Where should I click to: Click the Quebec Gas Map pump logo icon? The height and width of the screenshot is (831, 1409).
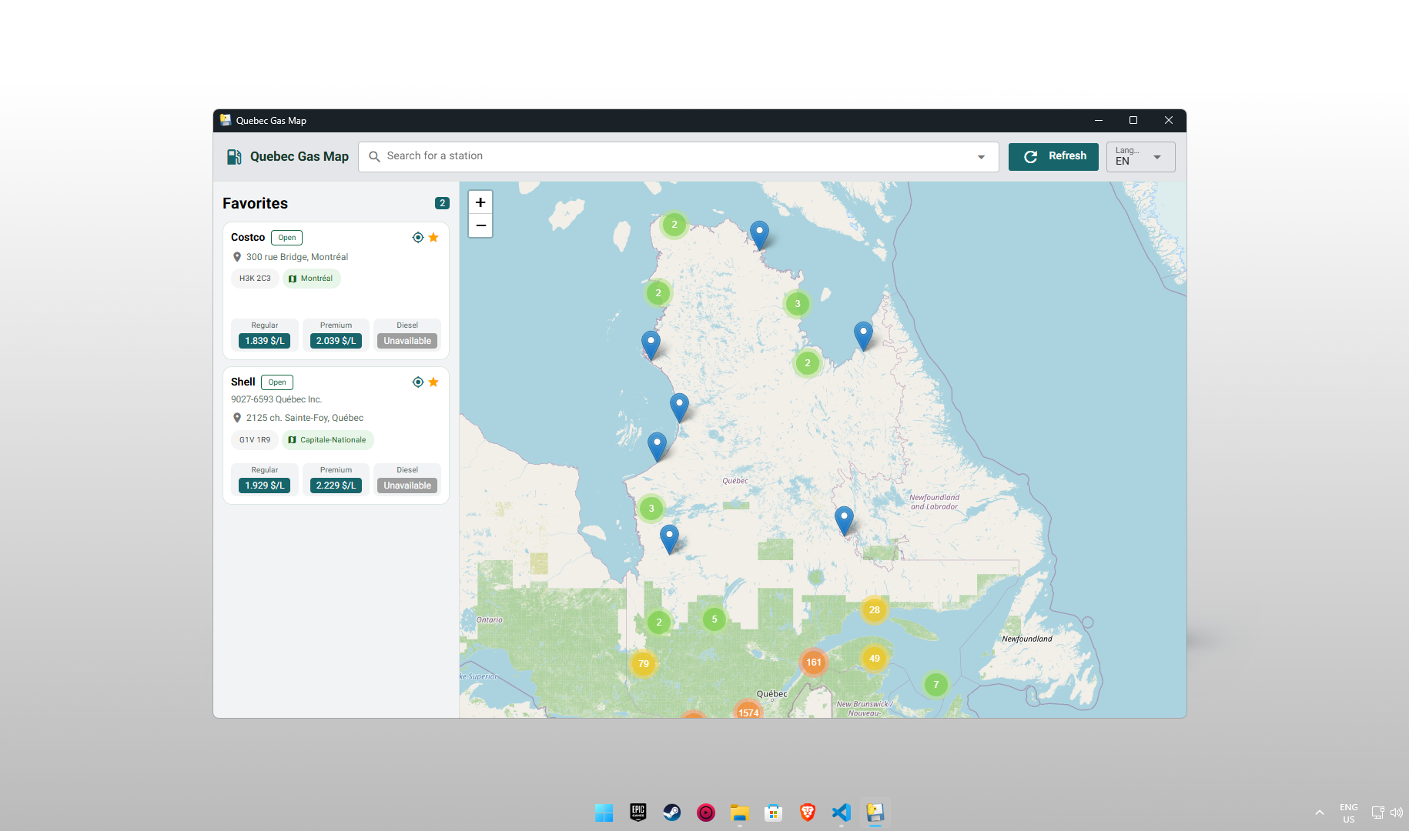(234, 157)
